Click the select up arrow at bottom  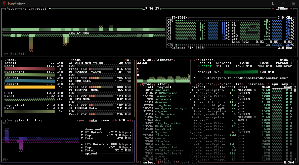(x=140, y=162)
